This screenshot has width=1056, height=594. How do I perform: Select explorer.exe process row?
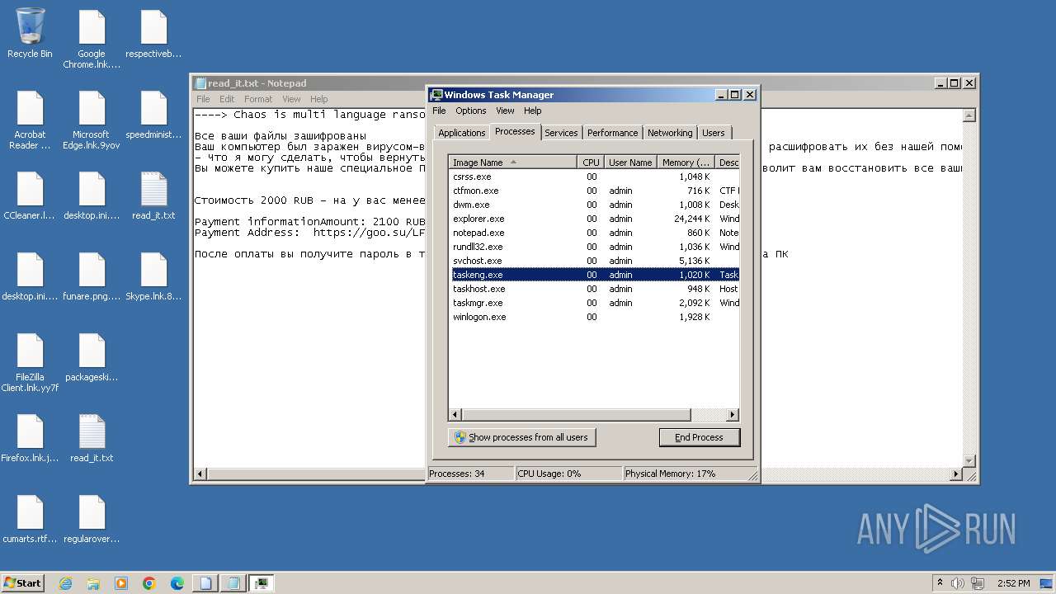click(x=594, y=219)
